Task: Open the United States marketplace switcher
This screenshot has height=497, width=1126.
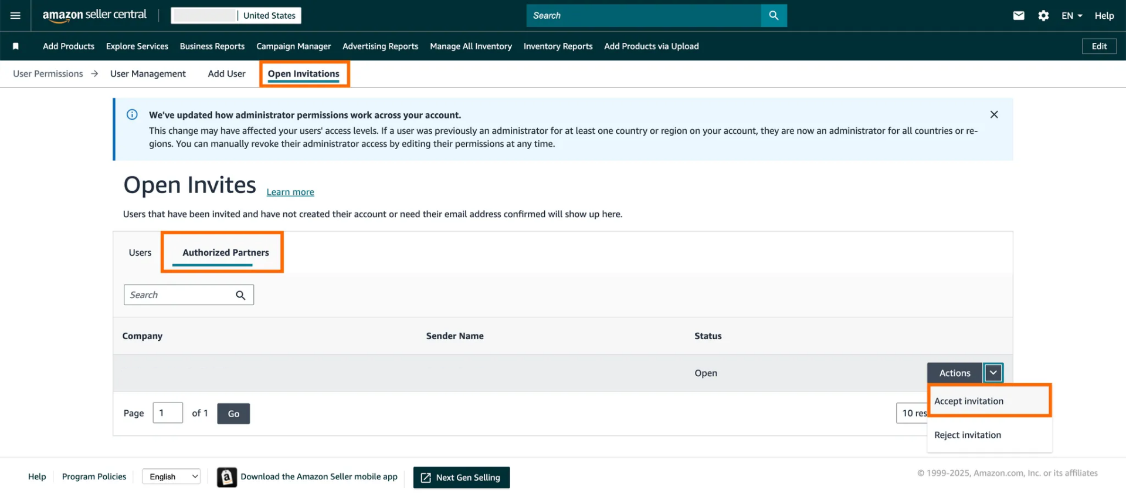Action: click(236, 16)
